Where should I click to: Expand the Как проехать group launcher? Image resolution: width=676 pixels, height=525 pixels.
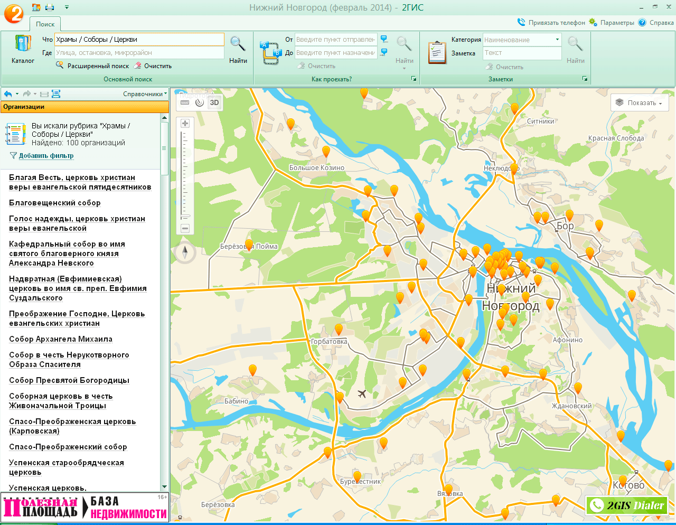(414, 79)
